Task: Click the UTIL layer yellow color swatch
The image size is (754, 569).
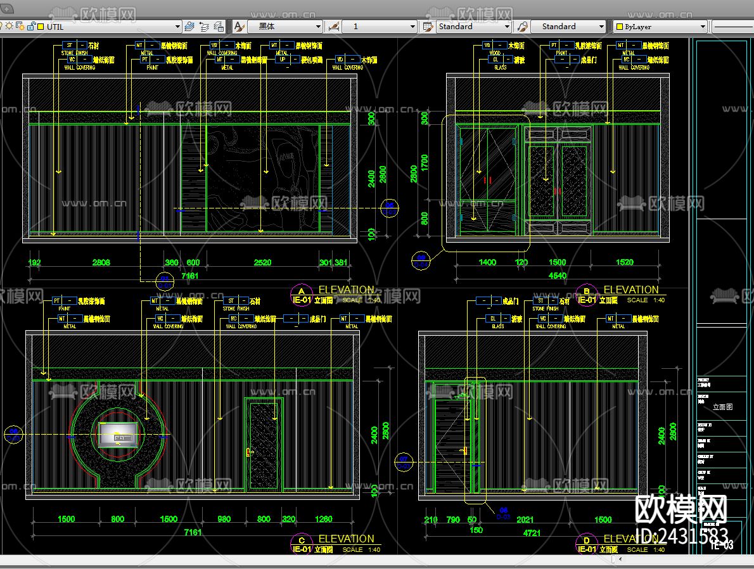Action: point(41,27)
